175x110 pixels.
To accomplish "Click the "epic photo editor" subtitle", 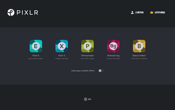I will 36,59.
